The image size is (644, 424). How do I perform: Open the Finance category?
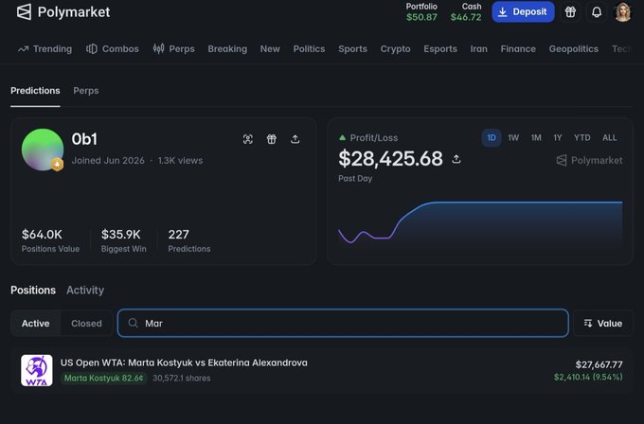(518, 49)
